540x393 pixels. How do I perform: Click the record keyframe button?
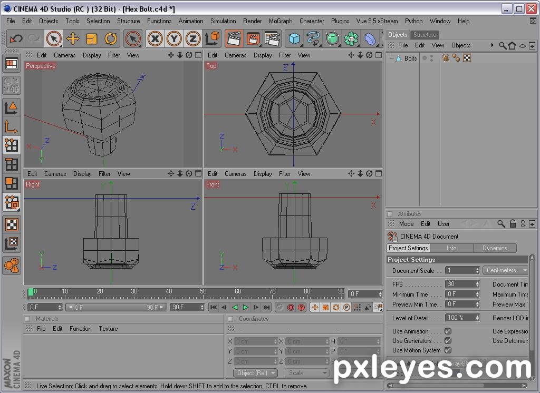click(291, 307)
